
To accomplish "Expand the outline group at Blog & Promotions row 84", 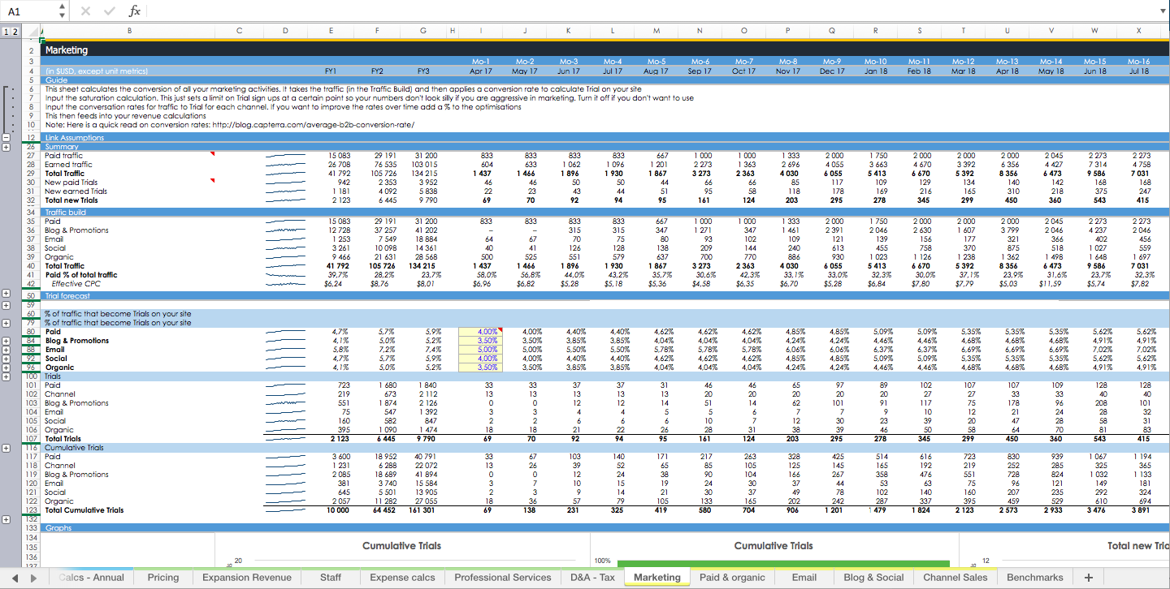I will tap(6, 341).
